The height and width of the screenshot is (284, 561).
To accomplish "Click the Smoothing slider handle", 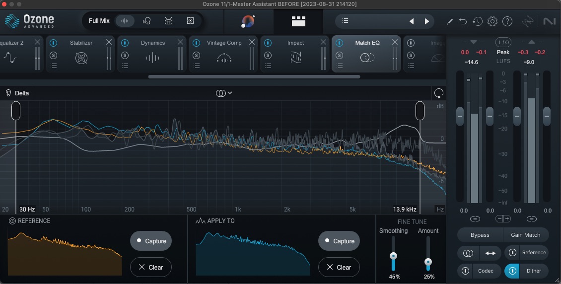I will pyautogui.click(x=393, y=256).
